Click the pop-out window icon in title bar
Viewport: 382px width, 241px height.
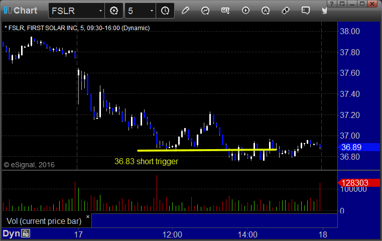[342, 4]
